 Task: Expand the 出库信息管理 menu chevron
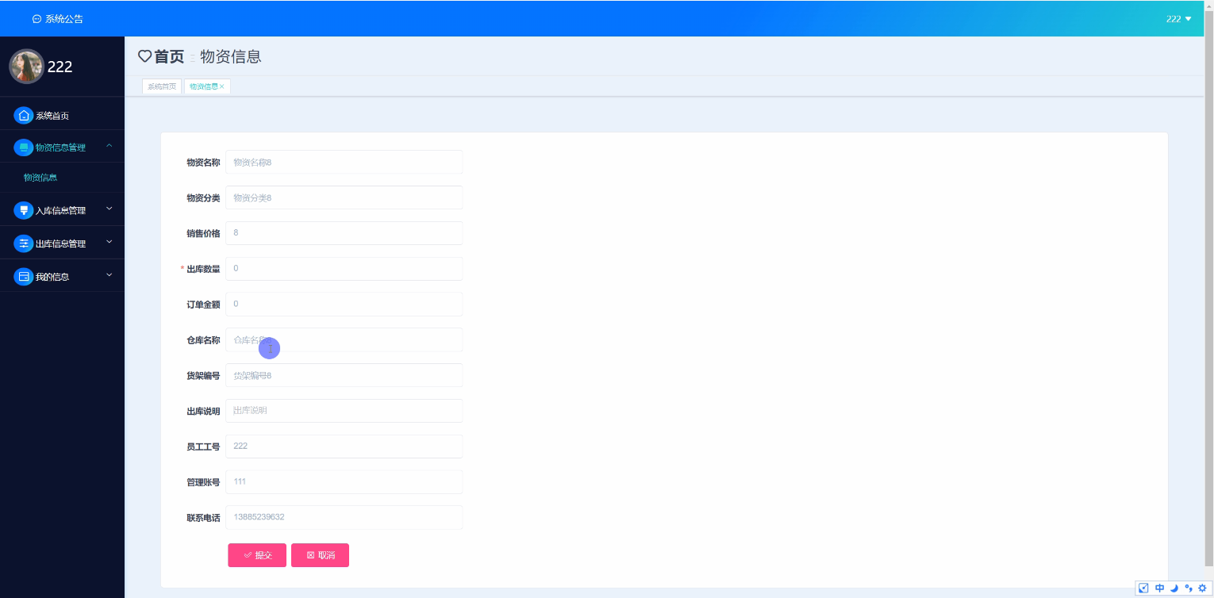click(x=109, y=242)
